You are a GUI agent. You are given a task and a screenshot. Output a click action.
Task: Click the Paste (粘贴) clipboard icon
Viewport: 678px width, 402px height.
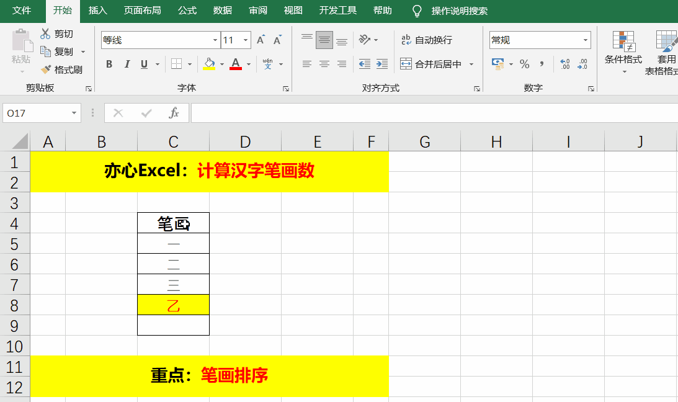pyautogui.click(x=22, y=40)
